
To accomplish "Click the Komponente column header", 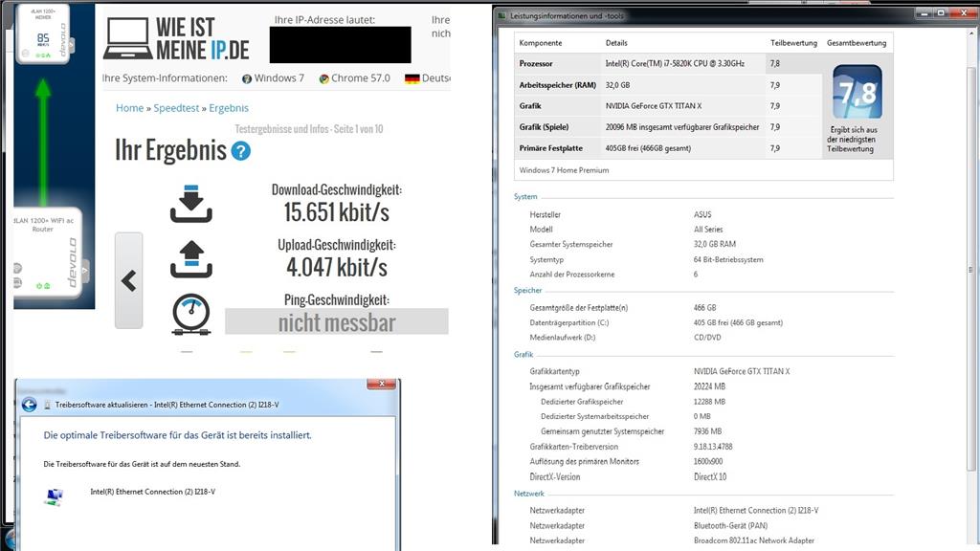I will coord(540,43).
